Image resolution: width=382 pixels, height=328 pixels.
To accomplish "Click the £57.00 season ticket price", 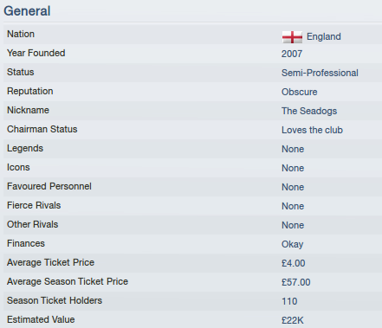I will (x=296, y=282).
